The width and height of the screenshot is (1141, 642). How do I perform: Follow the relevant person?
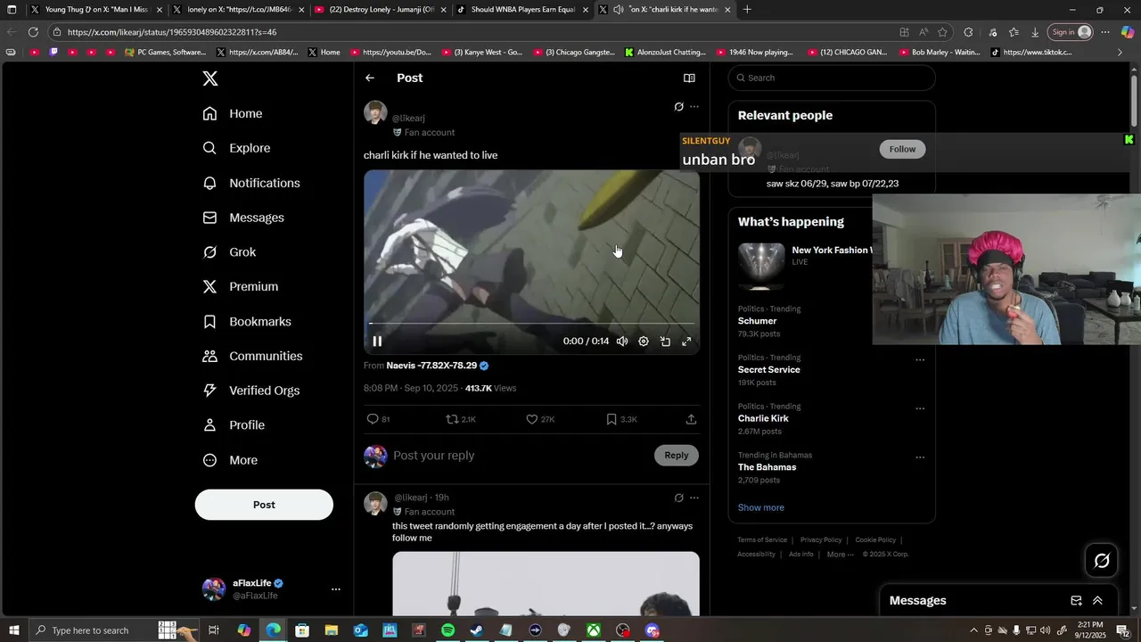coord(902,149)
